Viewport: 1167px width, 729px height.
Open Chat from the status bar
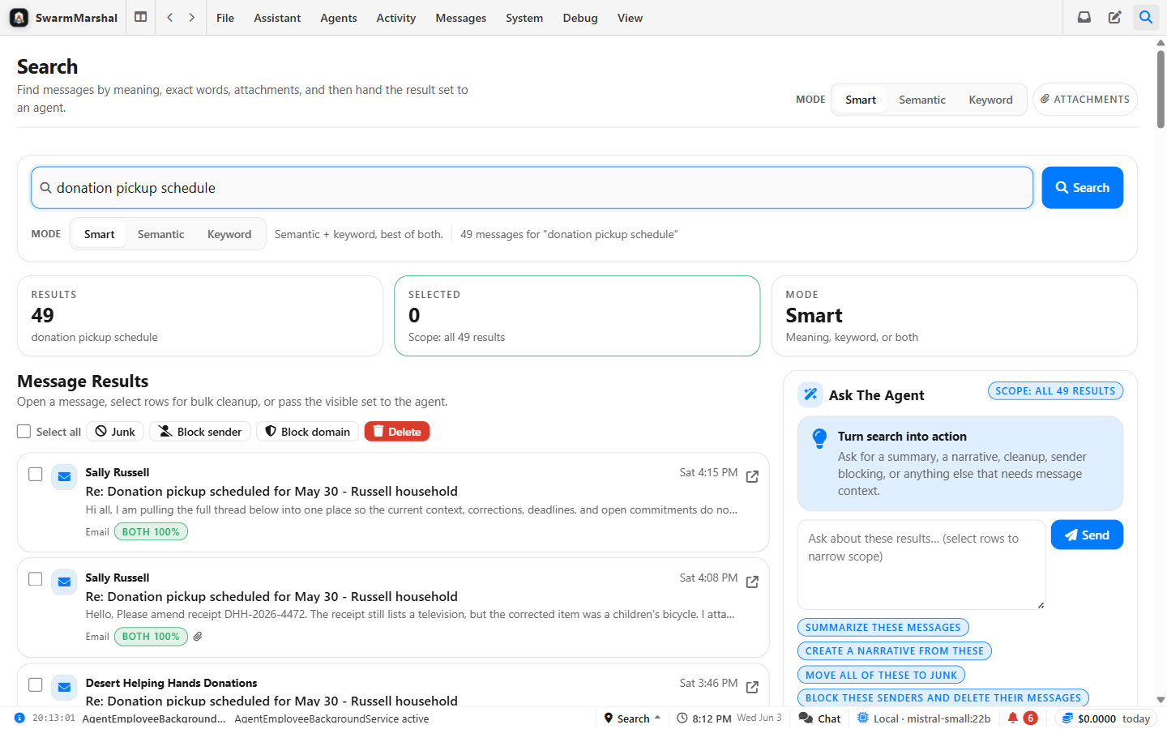(819, 718)
